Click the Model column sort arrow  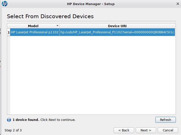coord(57,26)
